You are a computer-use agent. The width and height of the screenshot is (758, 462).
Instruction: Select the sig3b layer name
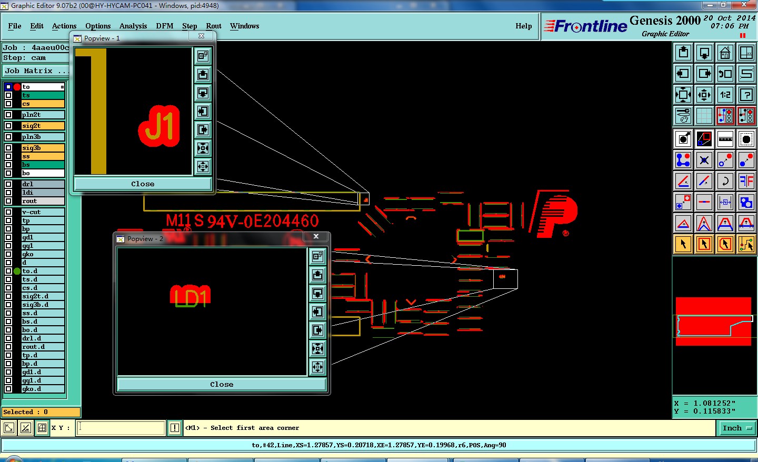[43, 148]
